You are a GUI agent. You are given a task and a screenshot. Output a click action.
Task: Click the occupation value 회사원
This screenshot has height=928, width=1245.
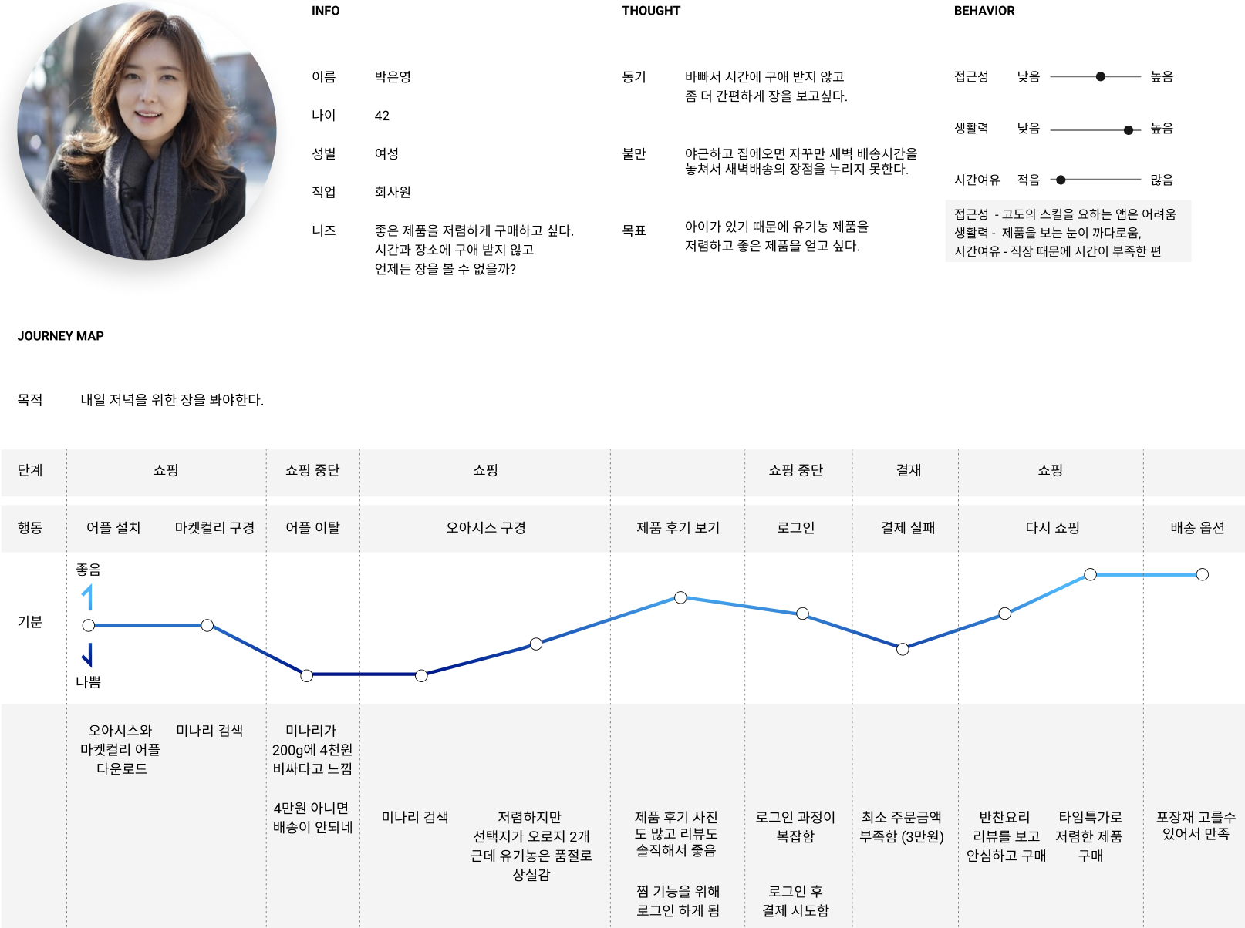coord(393,192)
